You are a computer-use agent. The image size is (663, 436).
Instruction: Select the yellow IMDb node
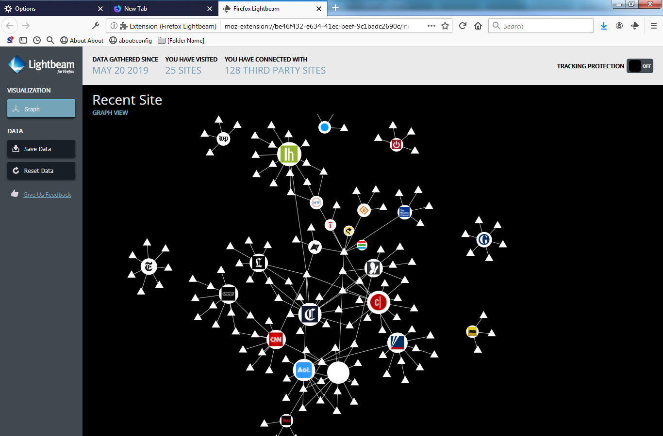[x=472, y=331]
